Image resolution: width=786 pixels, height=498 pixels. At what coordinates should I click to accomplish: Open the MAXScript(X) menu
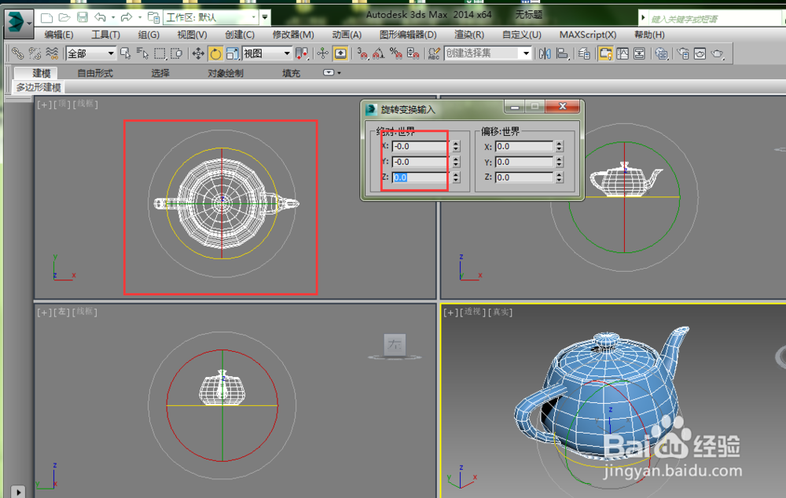(588, 35)
